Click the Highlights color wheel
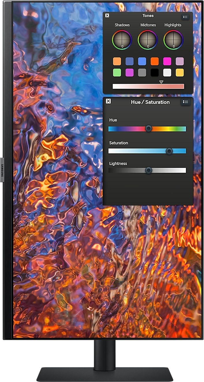This screenshot has width=204, height=382. 173,40
